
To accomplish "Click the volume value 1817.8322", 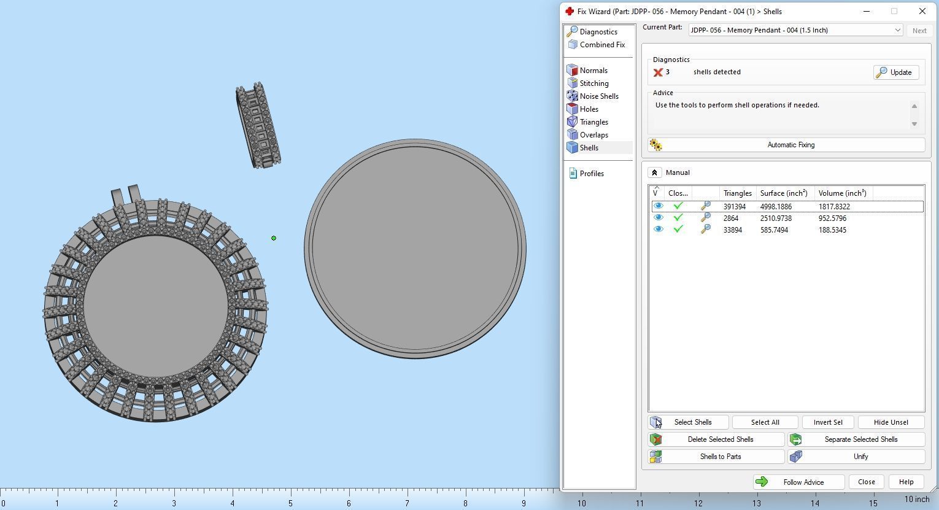I will tap(834, 207).
